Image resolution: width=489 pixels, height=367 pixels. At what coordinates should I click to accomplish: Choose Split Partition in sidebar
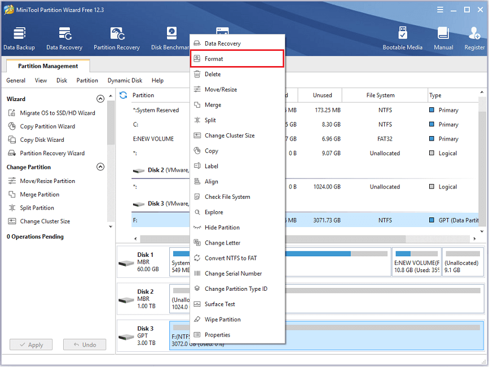coord(31,208)
